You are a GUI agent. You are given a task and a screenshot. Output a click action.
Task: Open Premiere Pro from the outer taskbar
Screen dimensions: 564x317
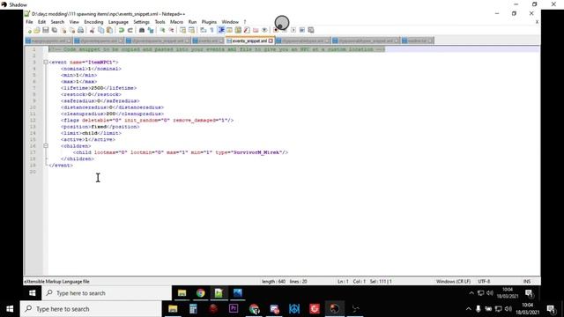click(234, 309)
